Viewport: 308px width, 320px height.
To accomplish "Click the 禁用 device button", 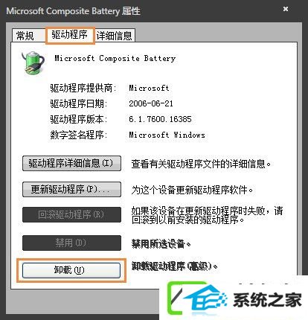I will tap(71, 243).
